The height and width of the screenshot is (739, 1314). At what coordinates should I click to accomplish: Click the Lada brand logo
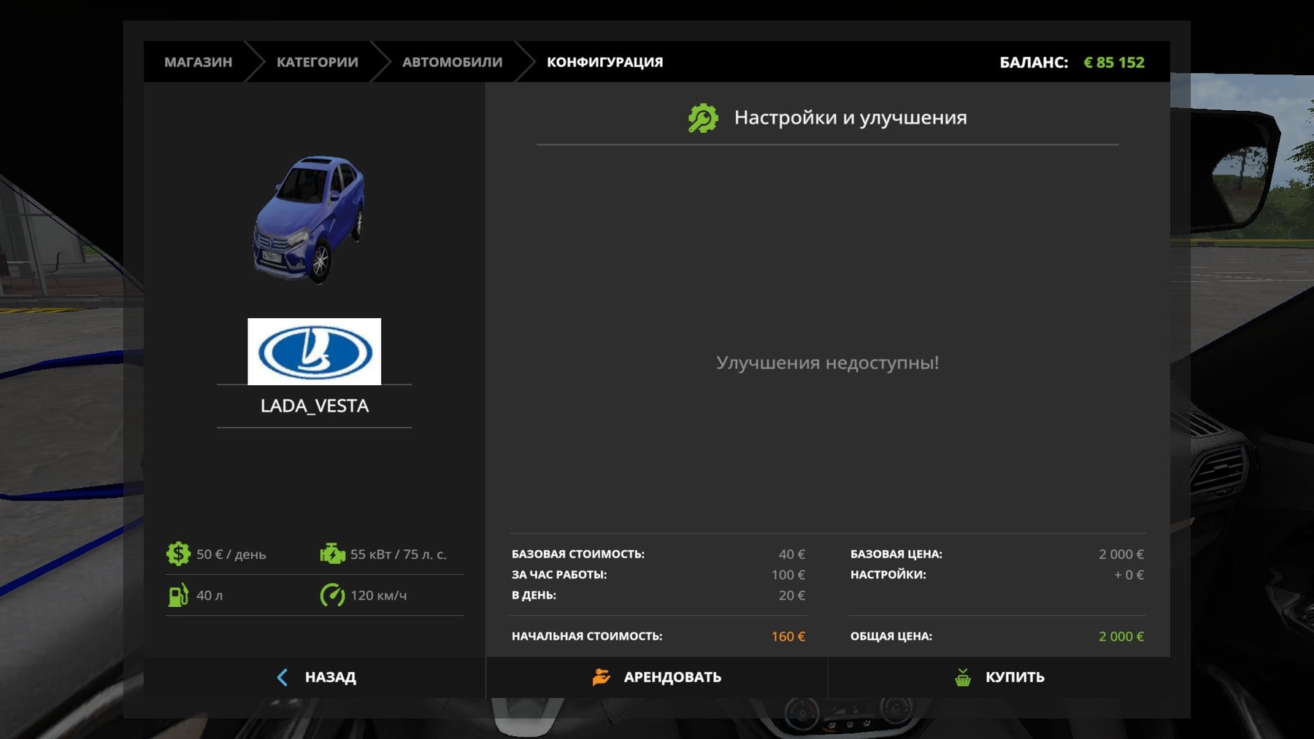click(314, 352)
